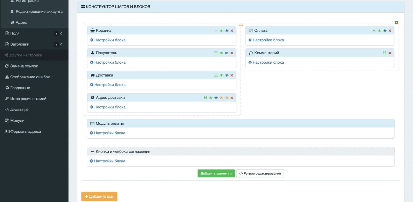This screenshot has height=202, width=413.
Task: Open the Добавить элемент dropdown
Action: pyautogui.click(x=216, y=173)
